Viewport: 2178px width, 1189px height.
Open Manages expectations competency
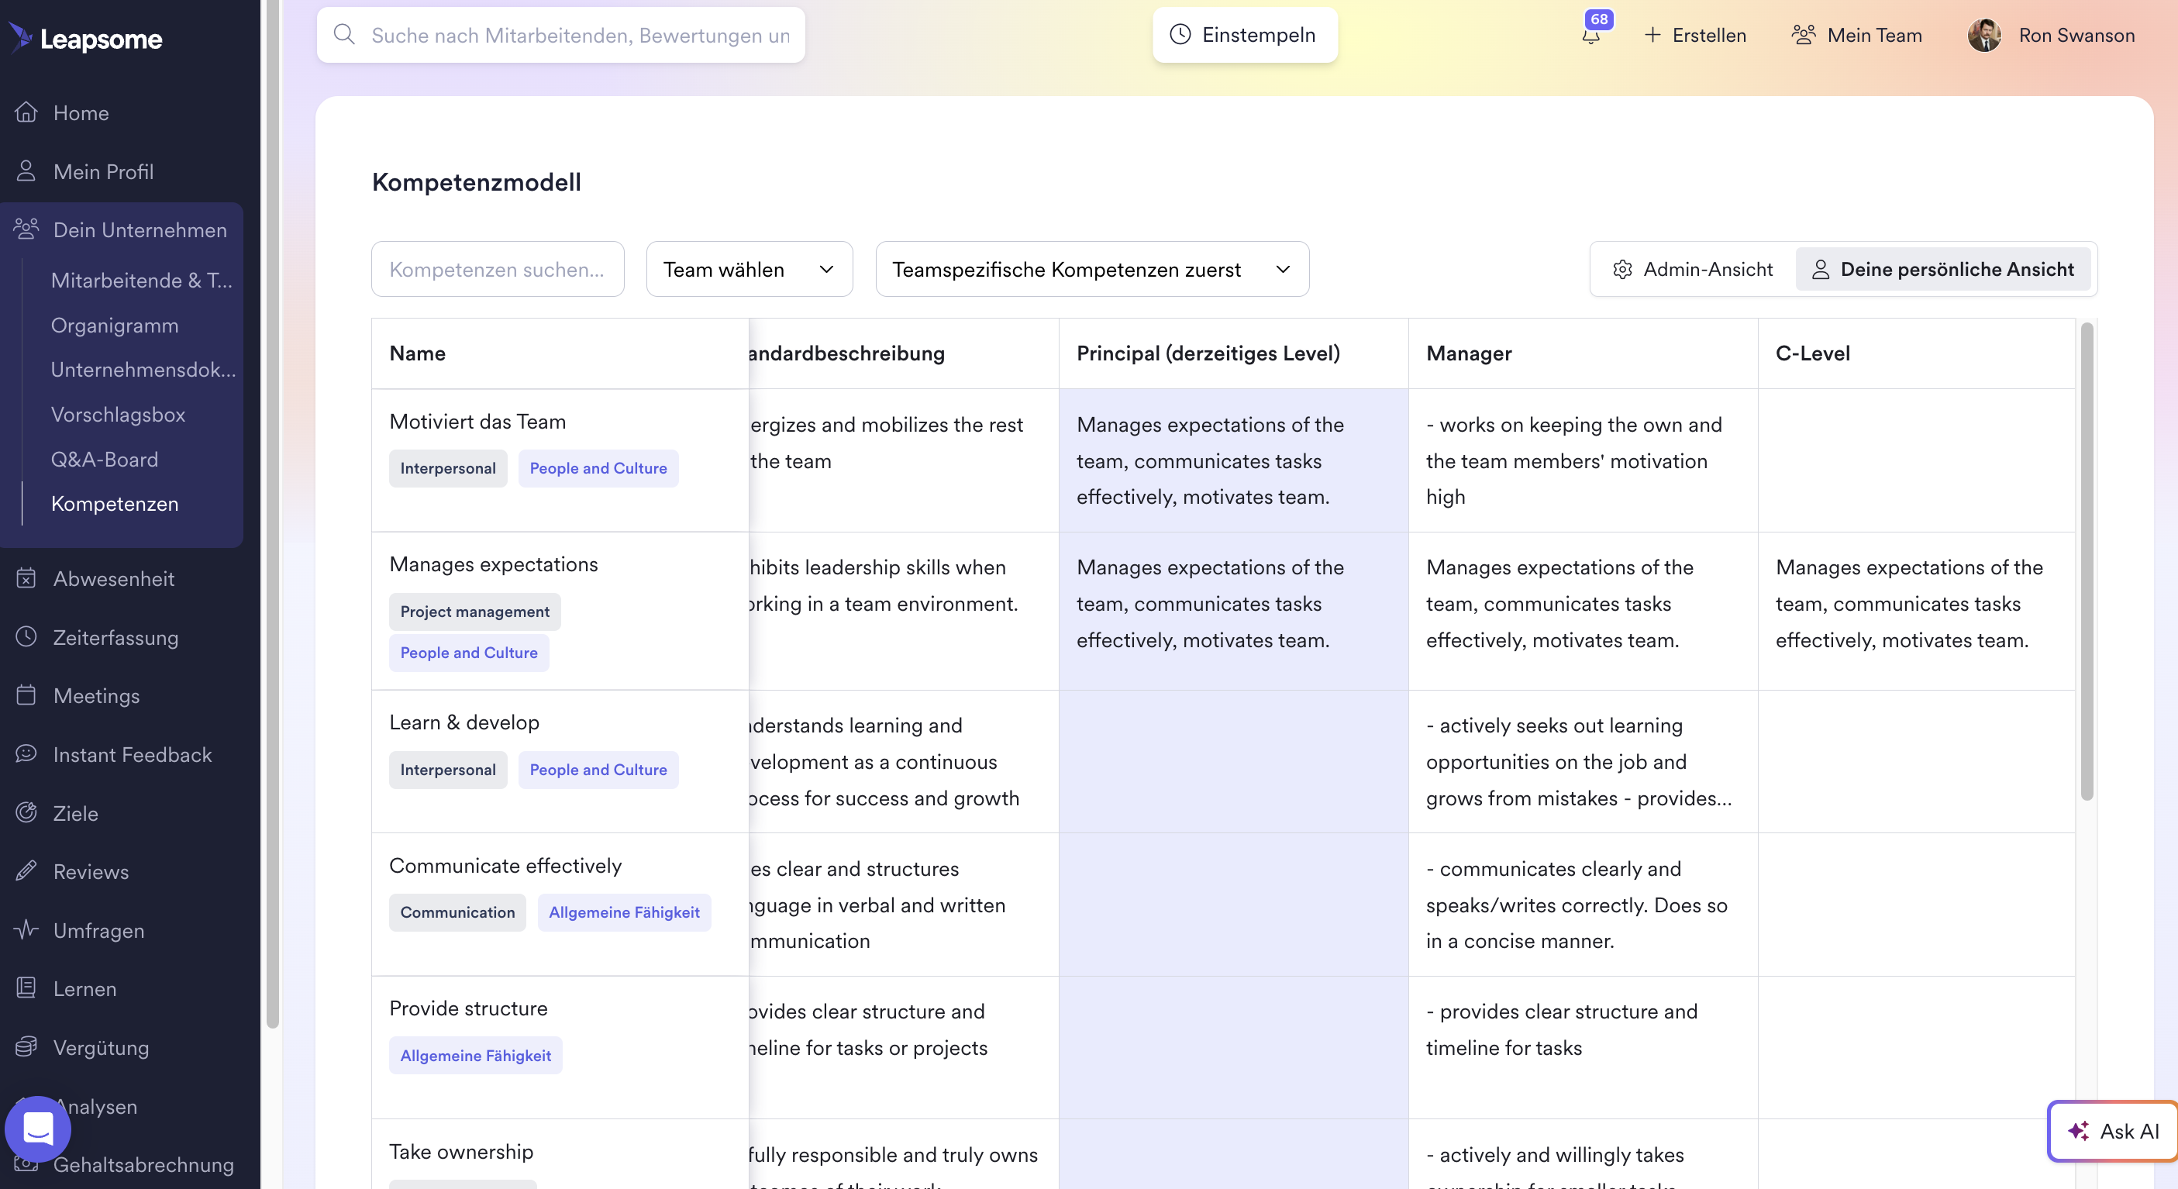tap(493, 564)
